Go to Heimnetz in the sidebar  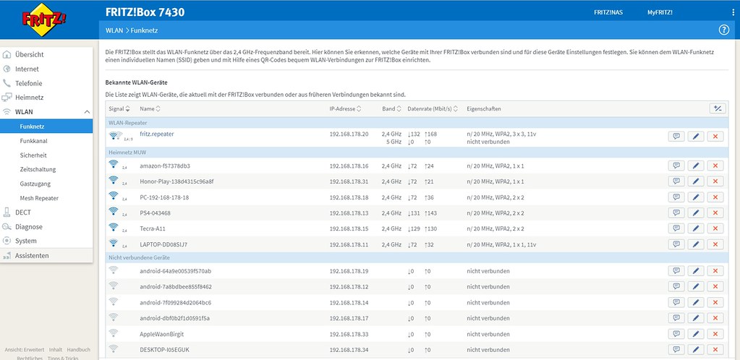tap(30, 98)
